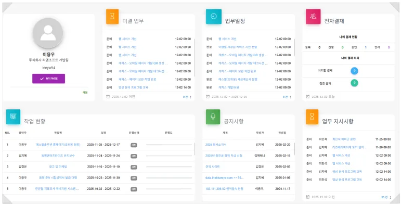The image size is (402, 206).
Task: Open the more-options dots in 업무일정 footer
Action: pyautogui.click(x=290, y=97)
